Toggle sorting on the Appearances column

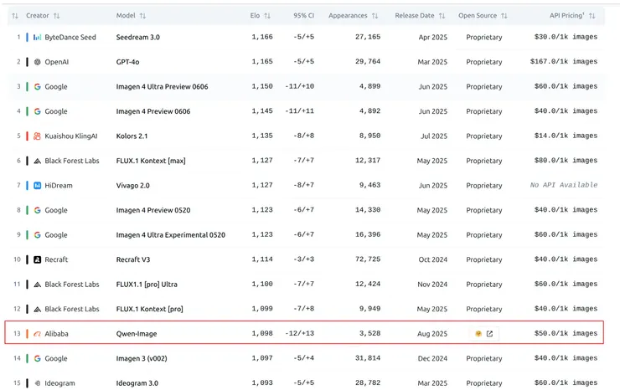tap(374, 15)
